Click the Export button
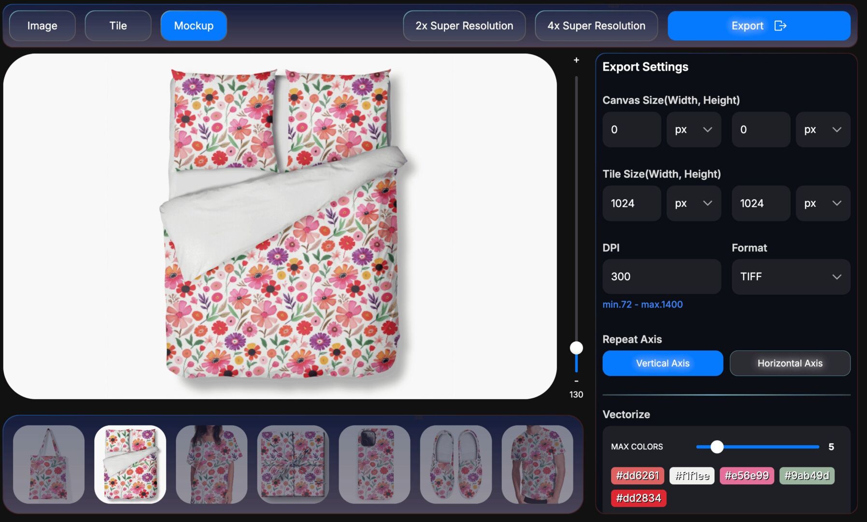The image size is (867, 522). (759, 26)
